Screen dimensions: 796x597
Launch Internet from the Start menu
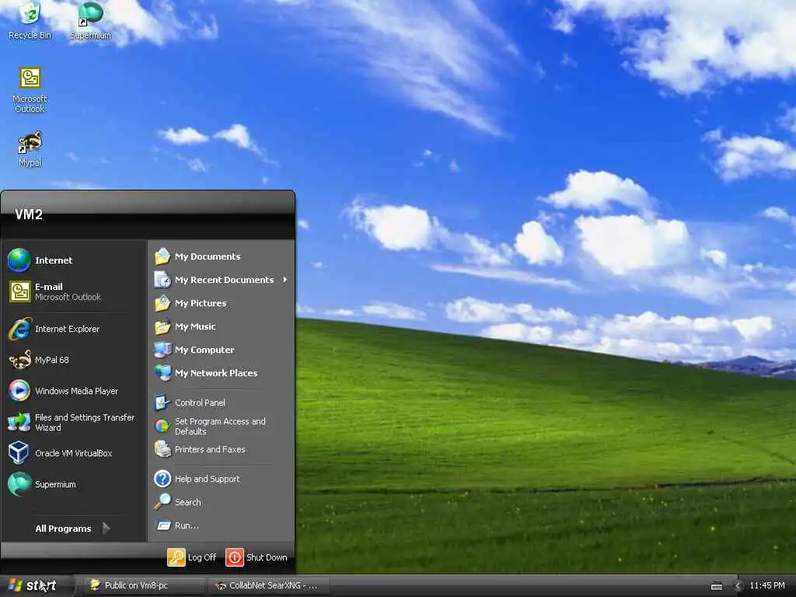(74, 260)
